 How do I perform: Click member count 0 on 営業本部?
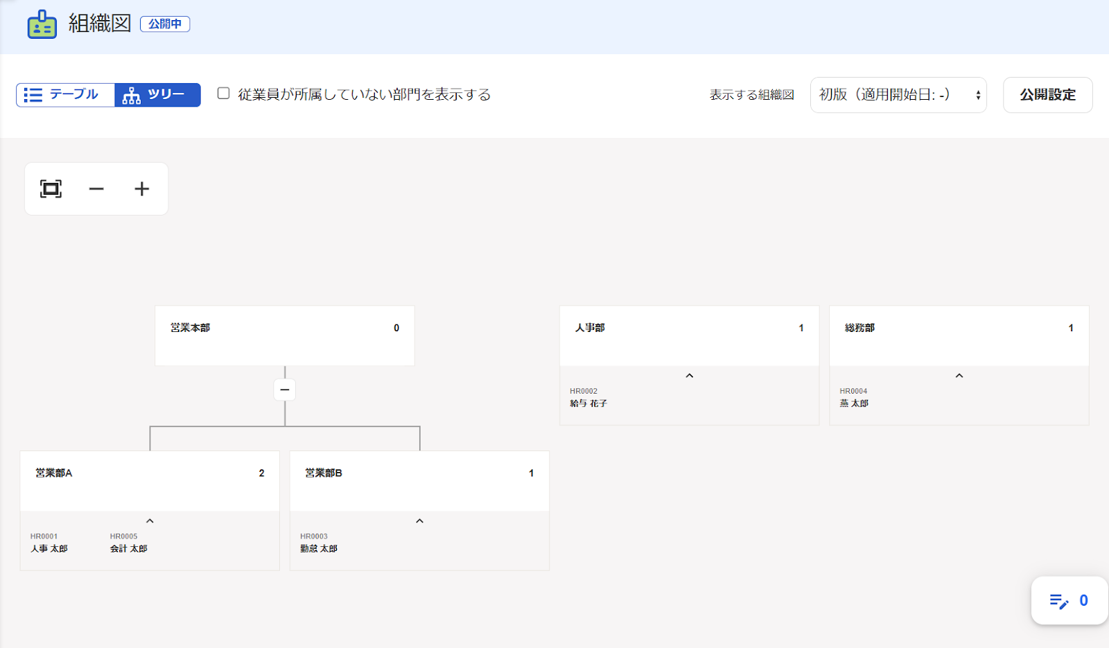(x=396, y=328)
